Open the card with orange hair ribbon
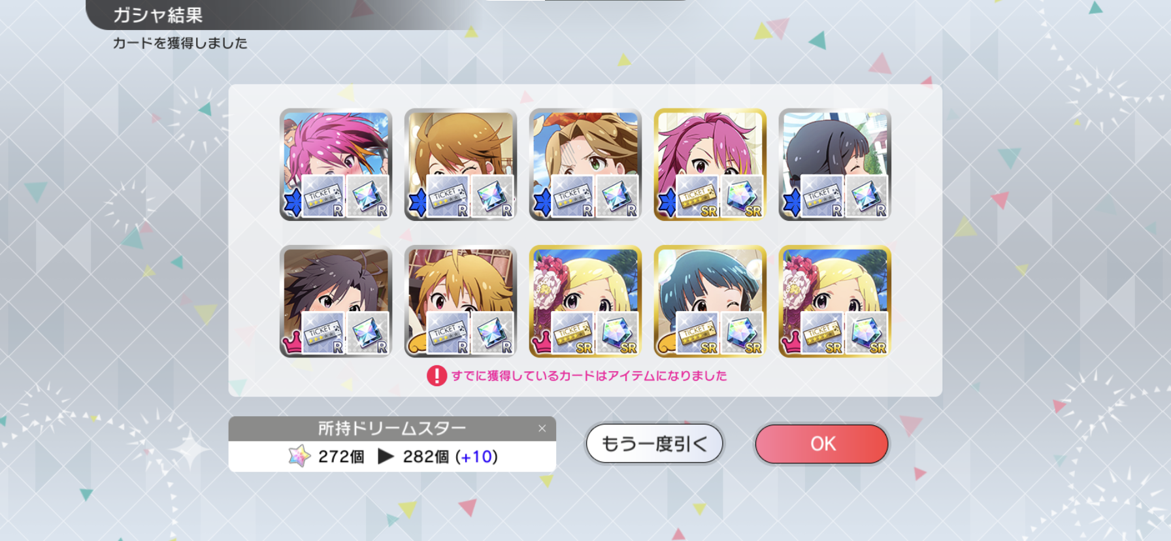 (585, 165)
